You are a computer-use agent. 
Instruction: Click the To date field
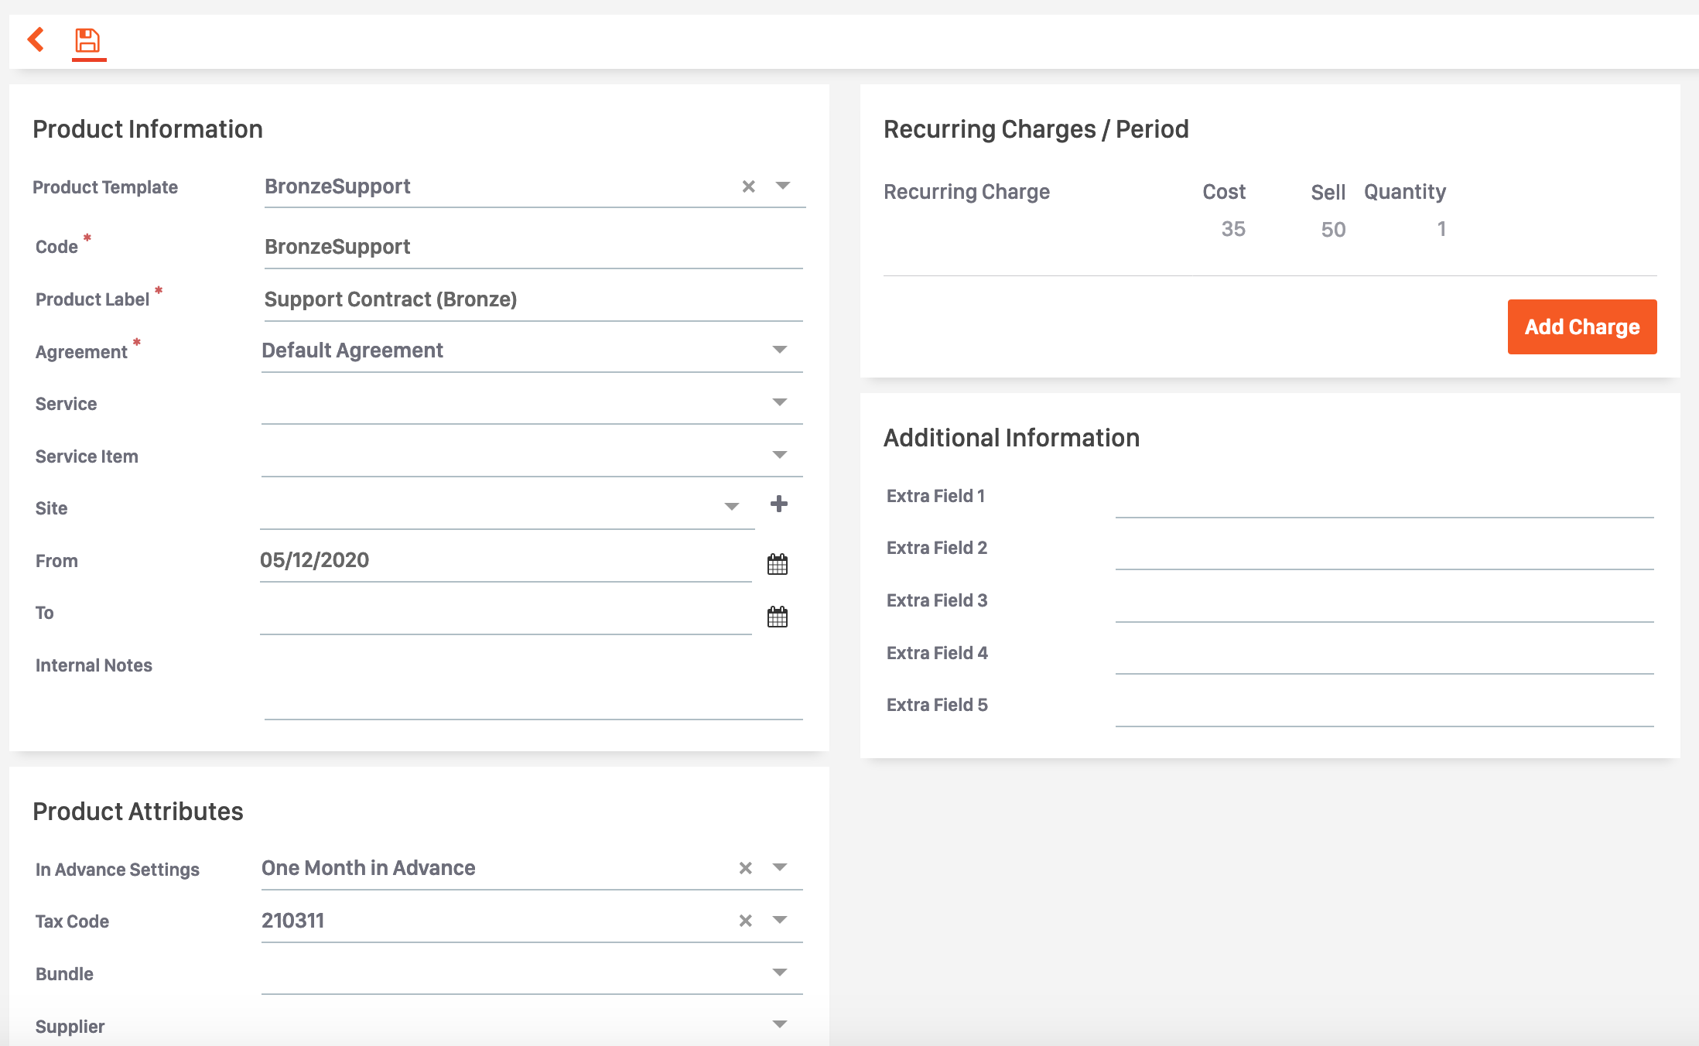pos(506,614)
